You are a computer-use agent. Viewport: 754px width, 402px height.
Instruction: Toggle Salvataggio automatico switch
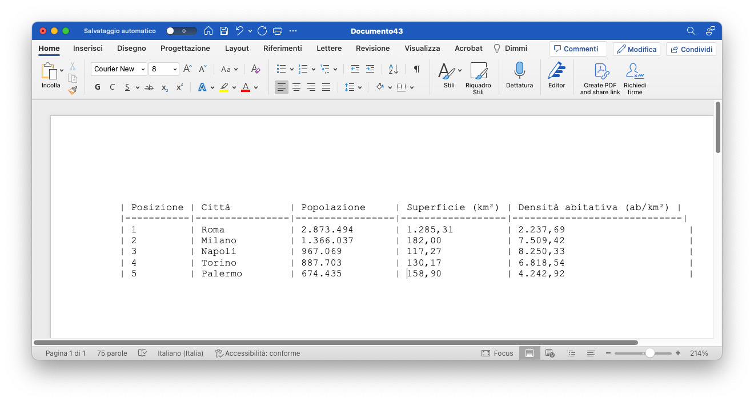coord(181,31)
